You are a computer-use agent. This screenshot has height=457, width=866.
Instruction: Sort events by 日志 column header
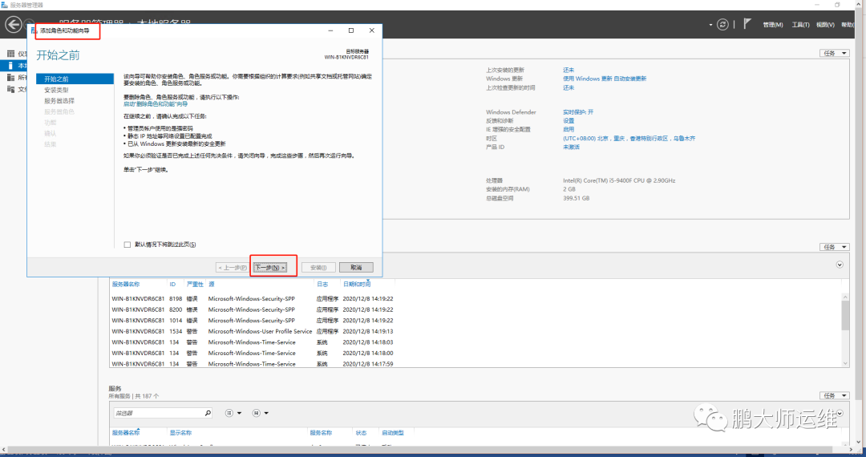[322, 285]
